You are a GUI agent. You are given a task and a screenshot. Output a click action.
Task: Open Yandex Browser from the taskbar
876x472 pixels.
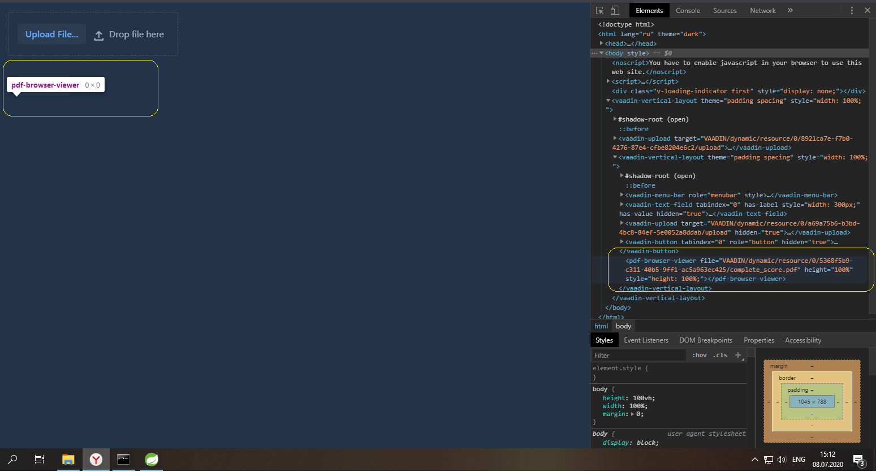click(96, 460)
